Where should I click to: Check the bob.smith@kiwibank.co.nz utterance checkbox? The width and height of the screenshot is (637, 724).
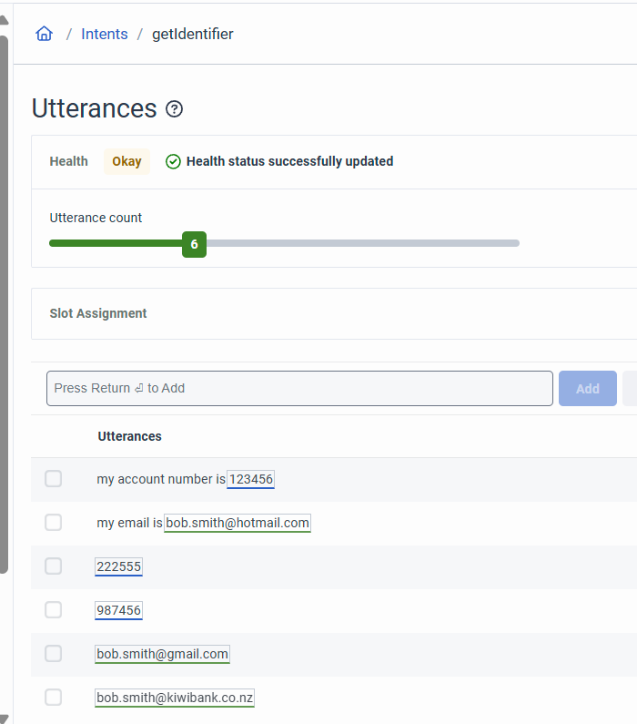tap(54, 698)
